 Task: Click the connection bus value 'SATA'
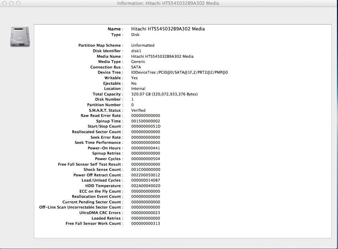coord(136,67)
